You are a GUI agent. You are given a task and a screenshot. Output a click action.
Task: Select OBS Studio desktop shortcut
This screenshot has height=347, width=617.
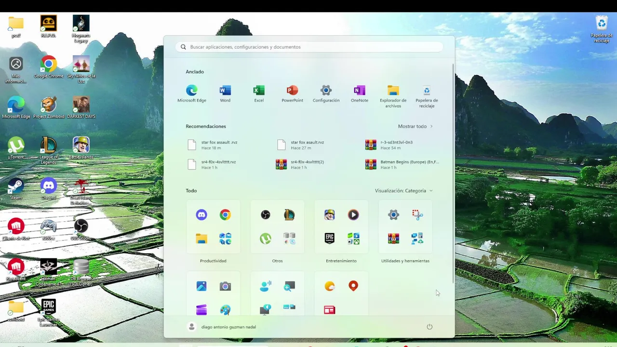pyautogui.click(x=81, y=229)
